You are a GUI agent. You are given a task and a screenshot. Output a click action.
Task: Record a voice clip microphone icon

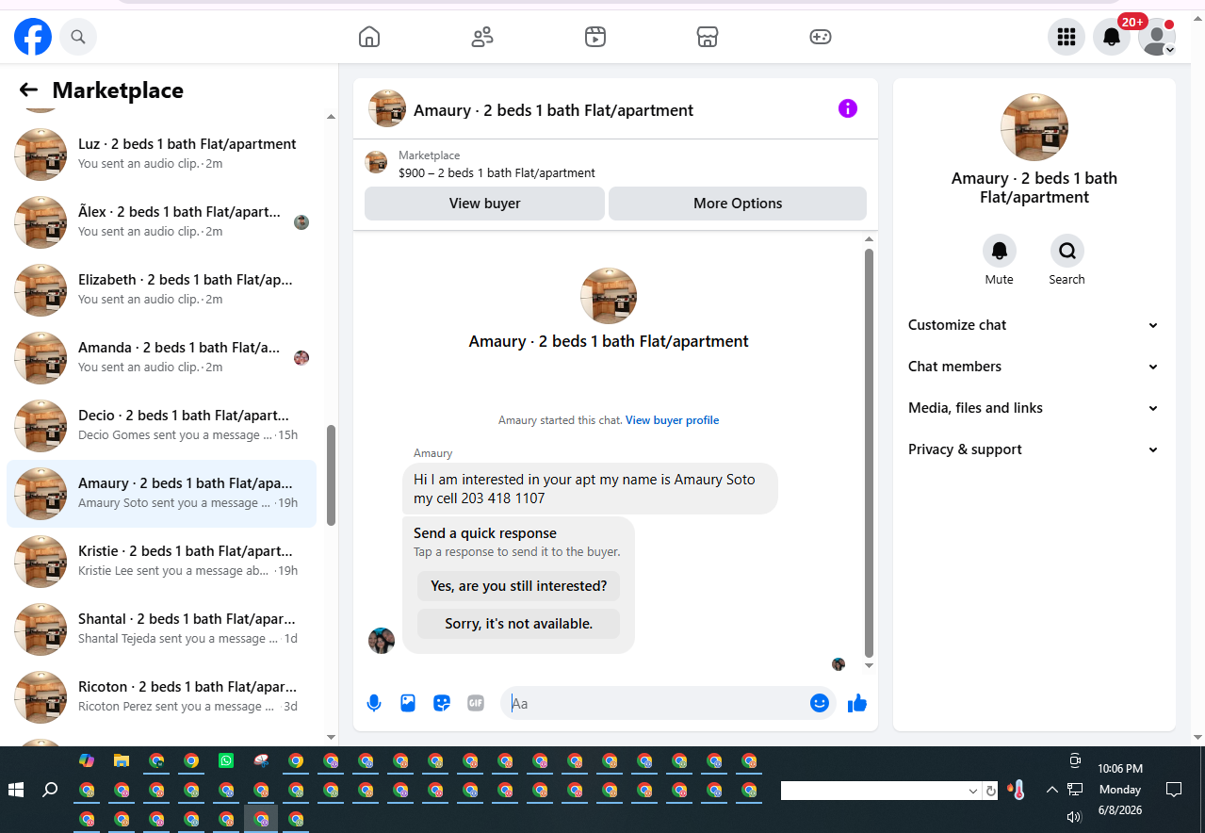374,703
